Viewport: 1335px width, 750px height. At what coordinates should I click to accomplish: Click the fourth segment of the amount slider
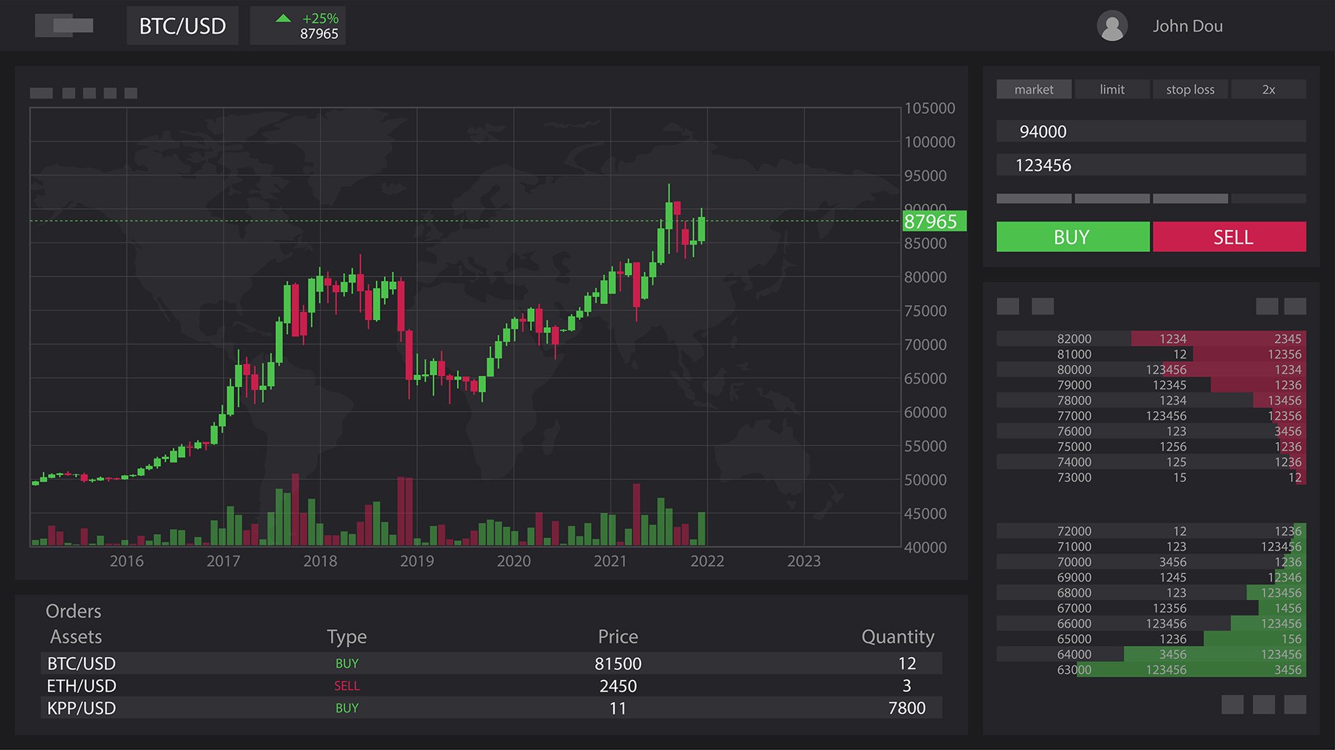(x=1268, y=199)
